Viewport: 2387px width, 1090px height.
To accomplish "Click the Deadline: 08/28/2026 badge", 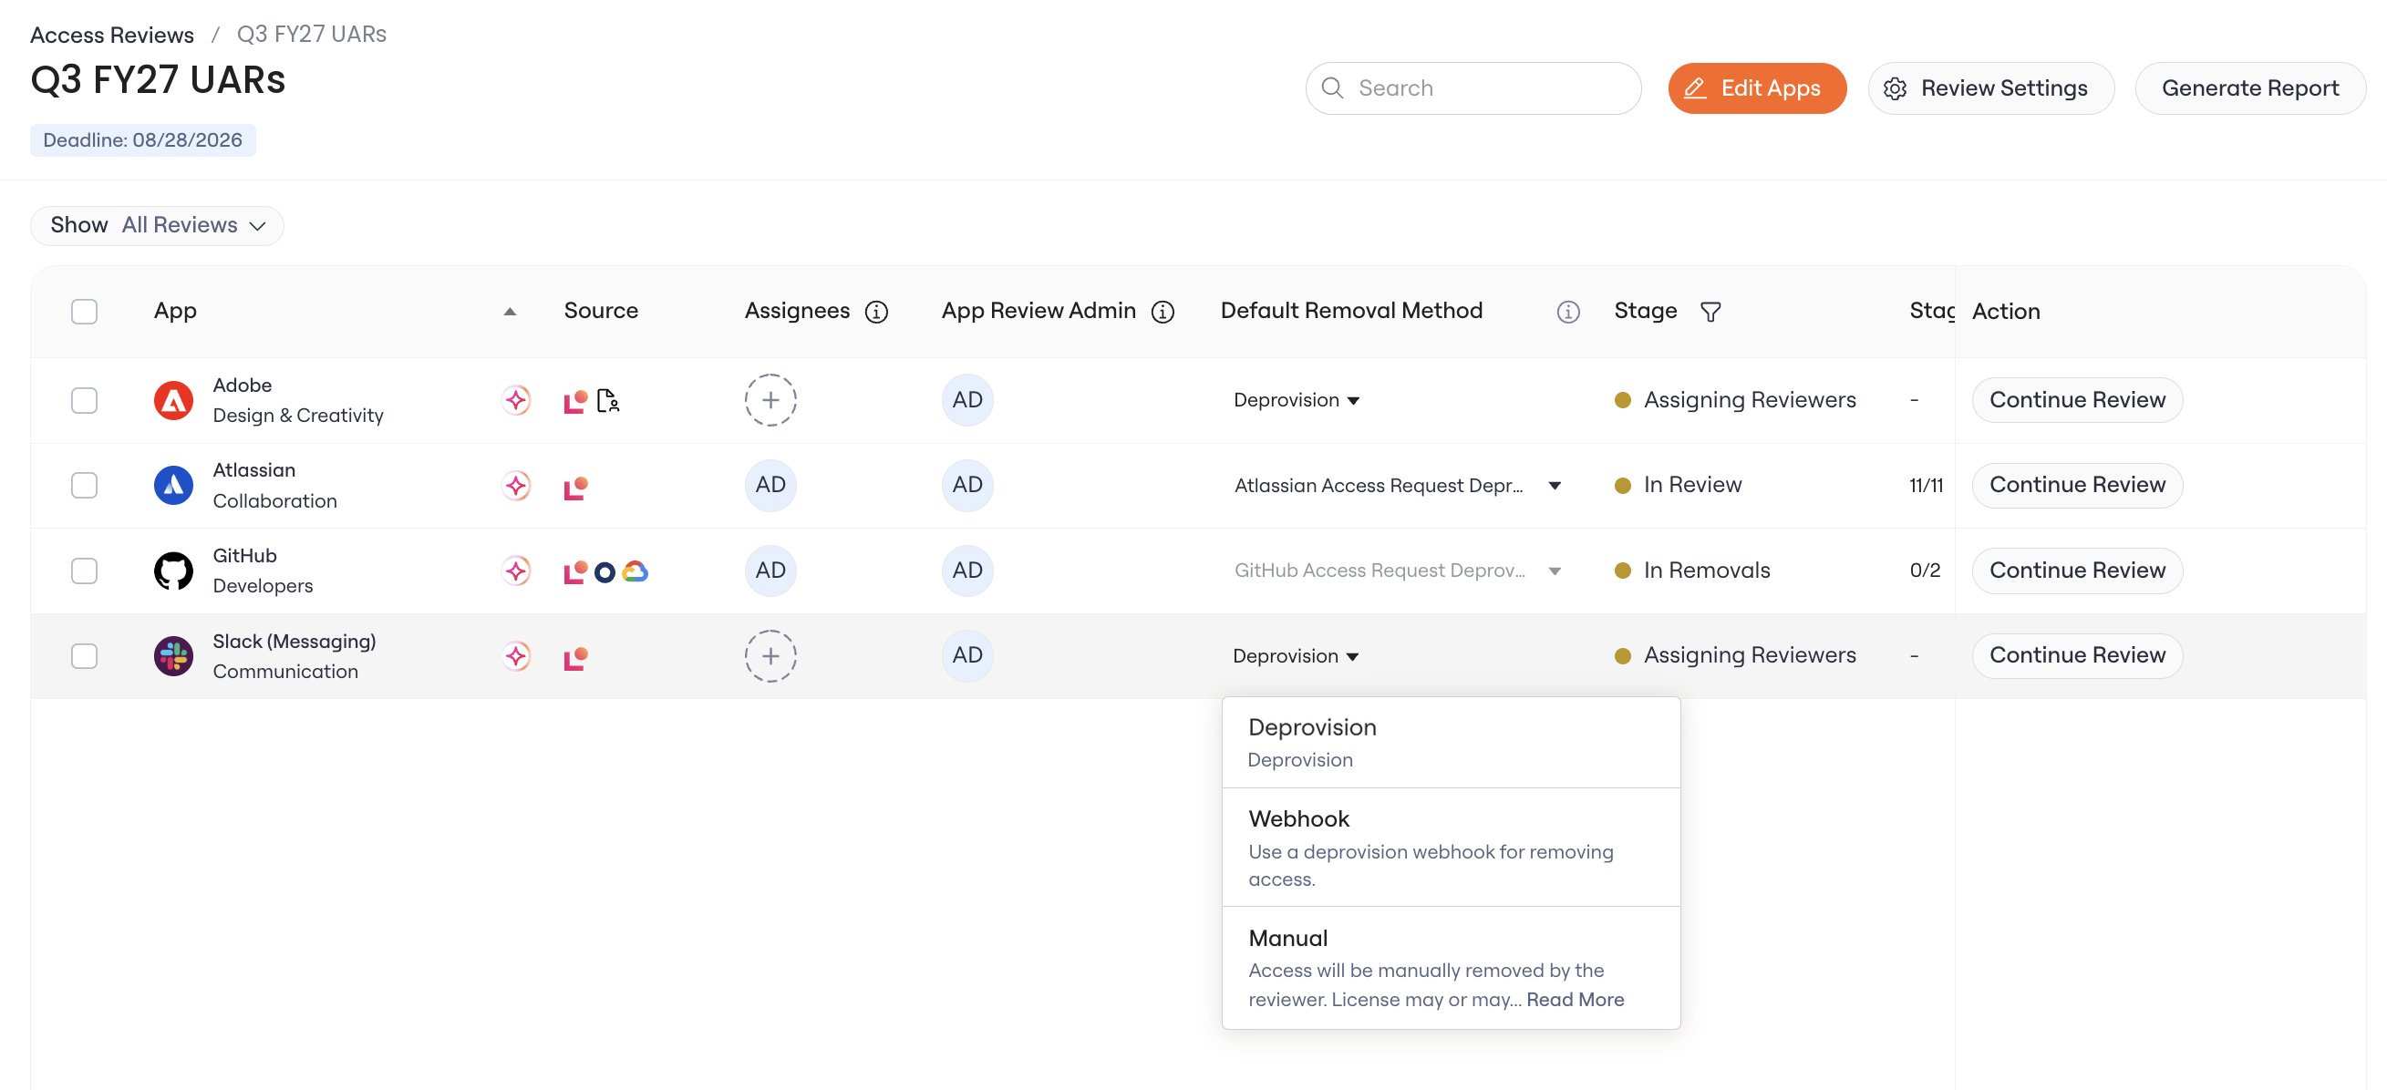I will coord(143,139).
